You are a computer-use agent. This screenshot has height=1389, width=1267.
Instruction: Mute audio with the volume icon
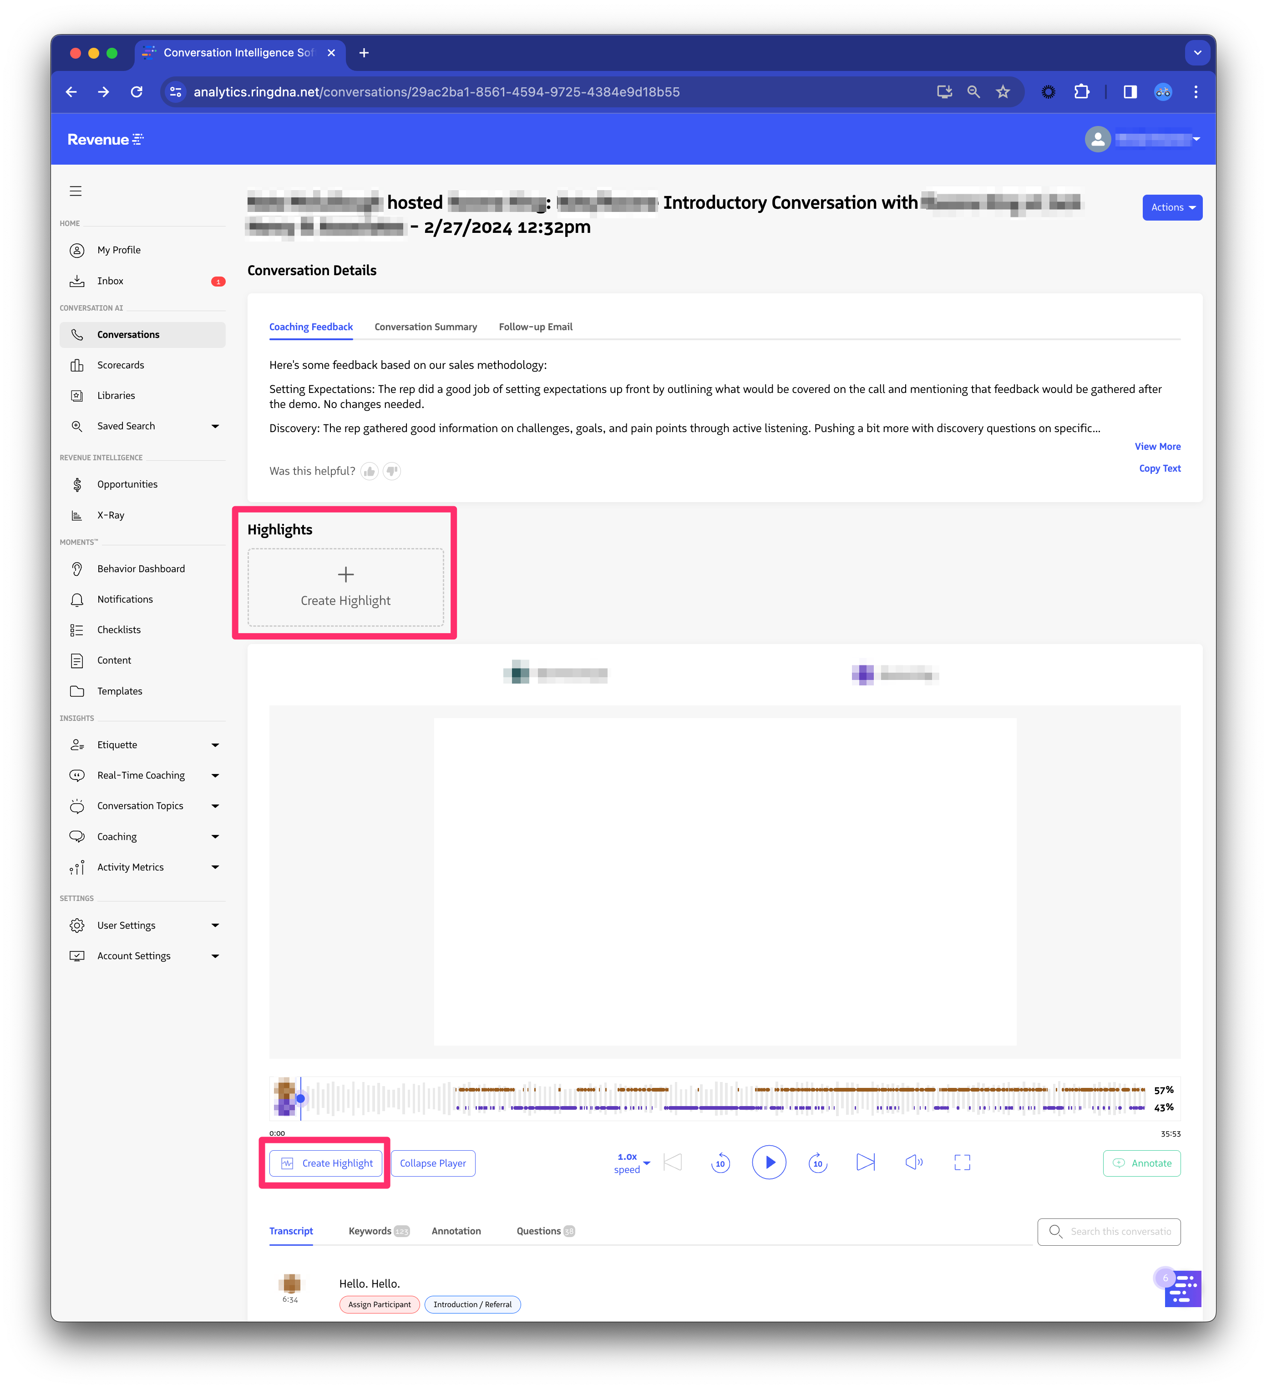click(x=914, y=1163)
